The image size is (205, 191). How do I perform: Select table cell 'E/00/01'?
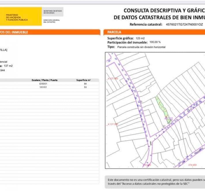[x=43, y=84]
